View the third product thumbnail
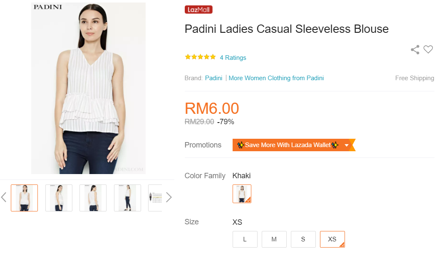 pyautogui.click(x=93, y=198)
